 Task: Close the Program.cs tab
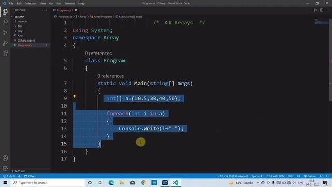[76, 10]
